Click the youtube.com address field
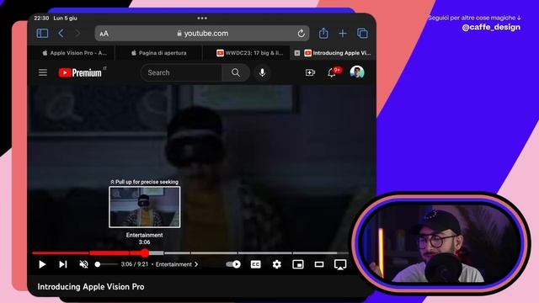Screen dimensions: 539x303 [x=202, y=34]
